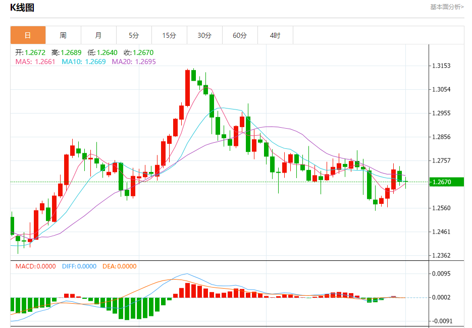Click the 1.2362 price axis label

[441, 255]
